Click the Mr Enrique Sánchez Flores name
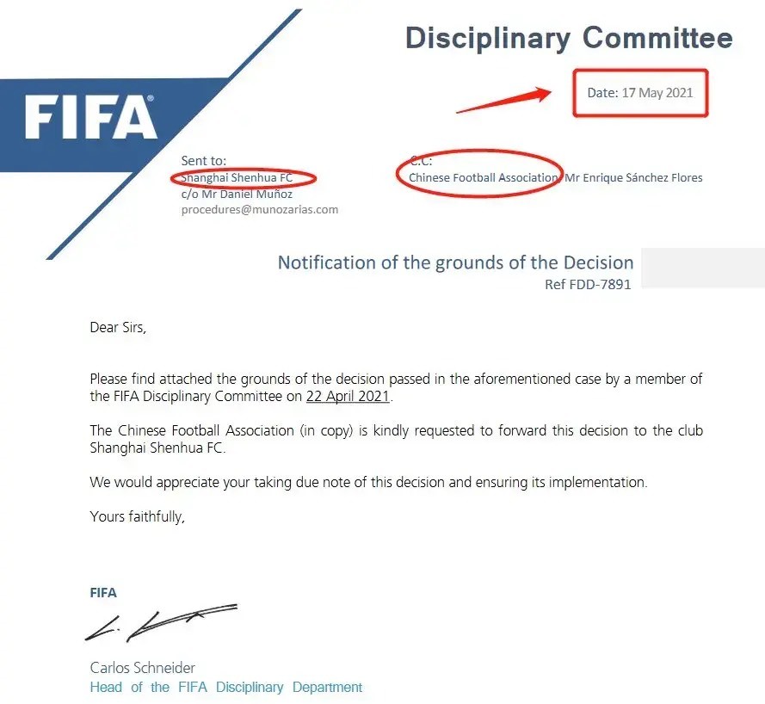The height and width of the screenshot is (704, 765). point(633,177)
